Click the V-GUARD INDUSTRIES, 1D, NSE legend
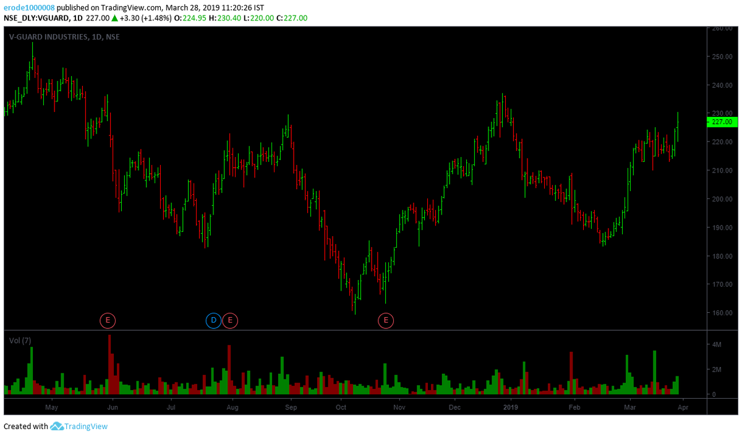742x437 pixels. tap(64, 37)
